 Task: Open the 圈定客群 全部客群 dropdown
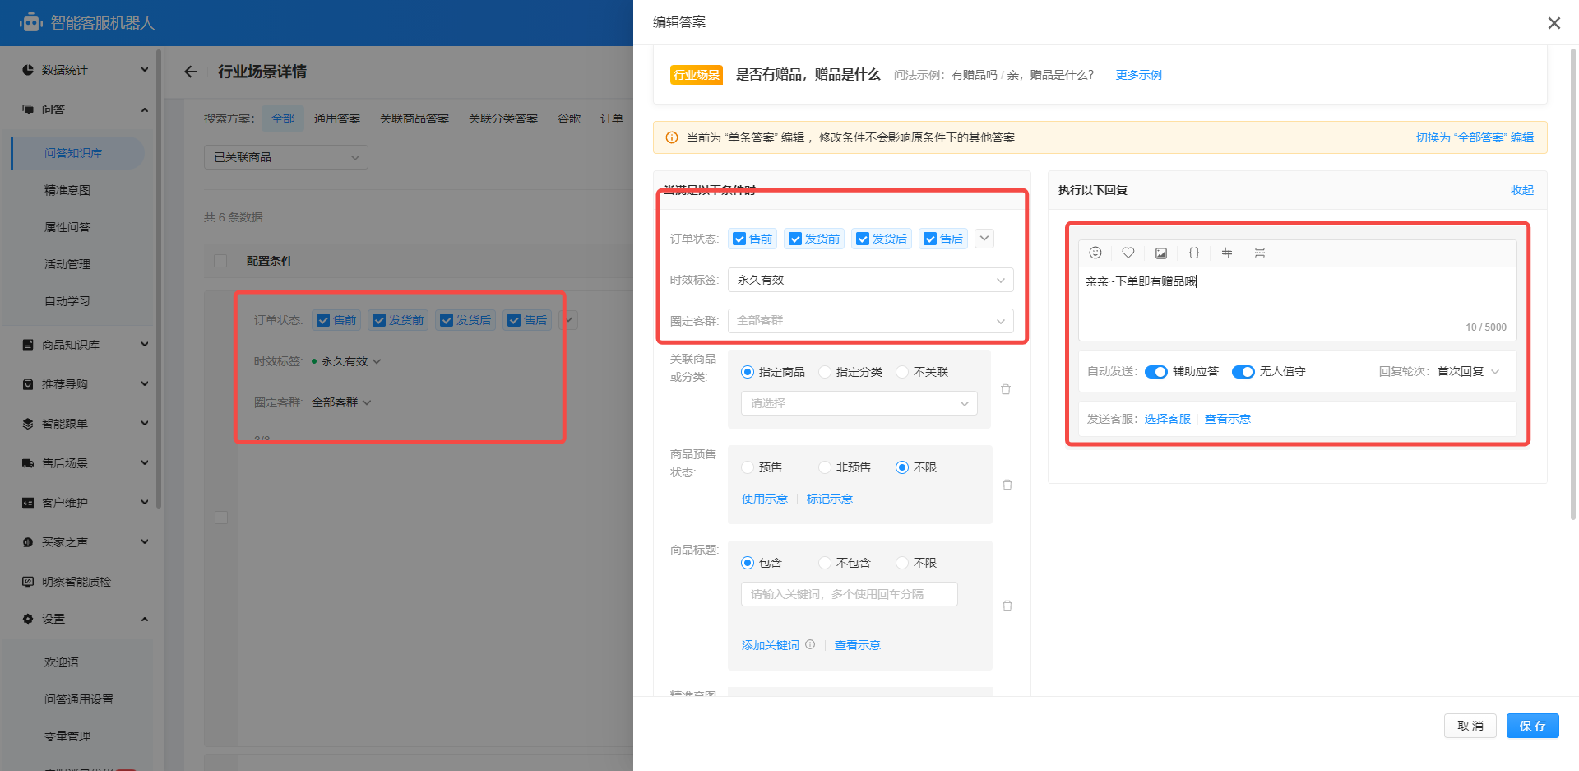(871, 321)
